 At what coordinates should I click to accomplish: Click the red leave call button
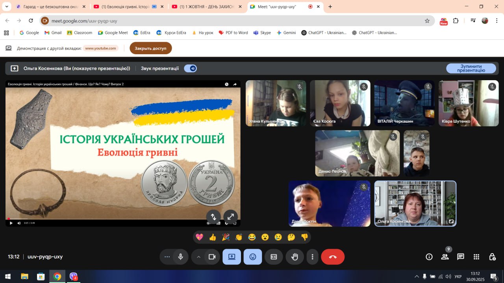tap(333, 257)
